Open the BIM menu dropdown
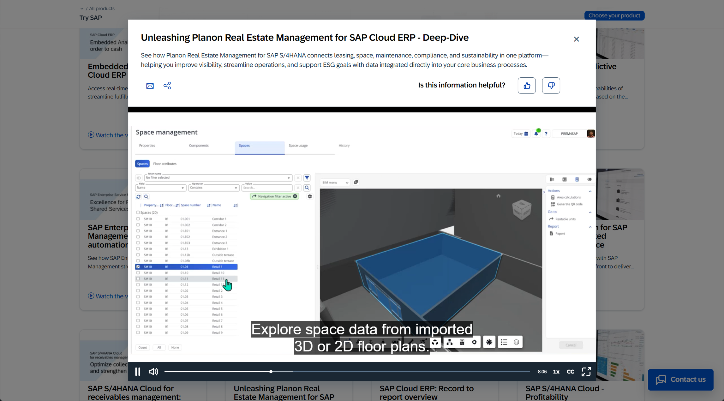Image resolution: width=724 pixels, height=401 pixels. (x=335, y=183)
